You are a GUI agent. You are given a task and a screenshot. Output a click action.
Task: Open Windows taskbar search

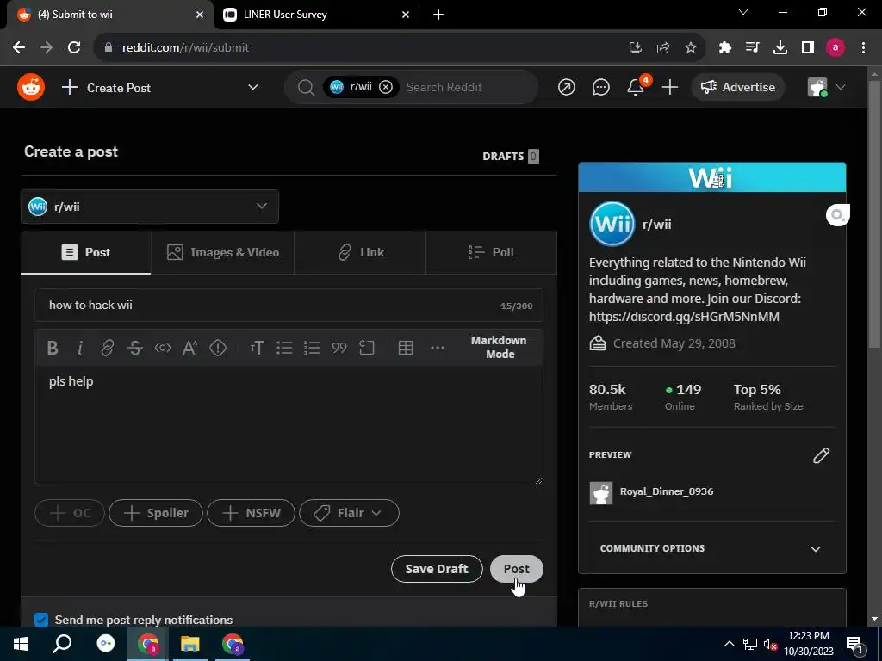62,644
